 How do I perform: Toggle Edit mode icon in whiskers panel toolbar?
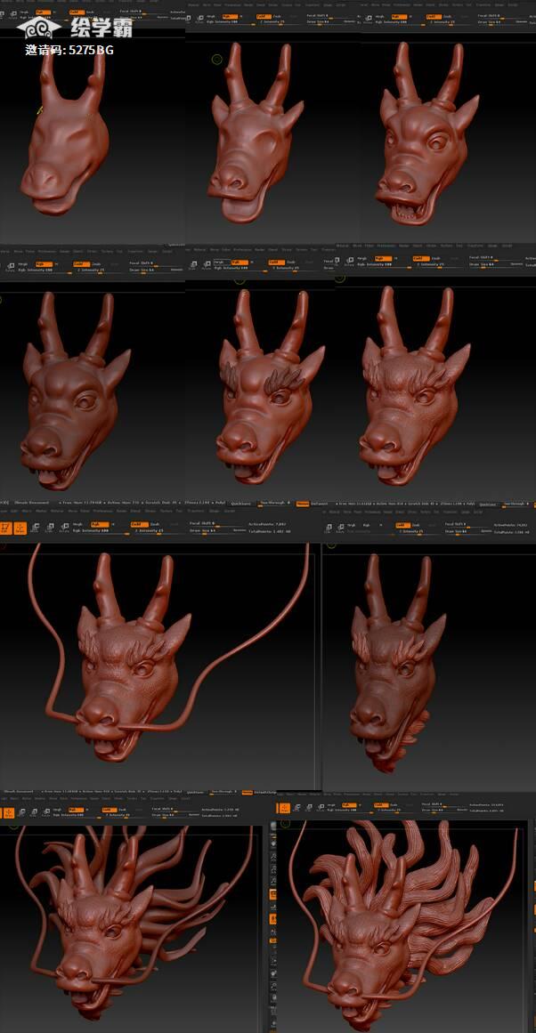[x=5, y=528]
